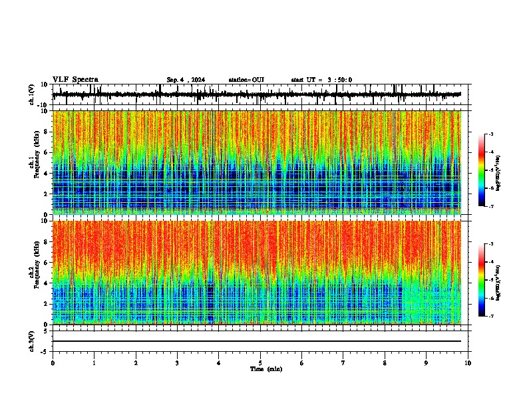Click the flat ch.3 voltage trace line

[256, 341]
